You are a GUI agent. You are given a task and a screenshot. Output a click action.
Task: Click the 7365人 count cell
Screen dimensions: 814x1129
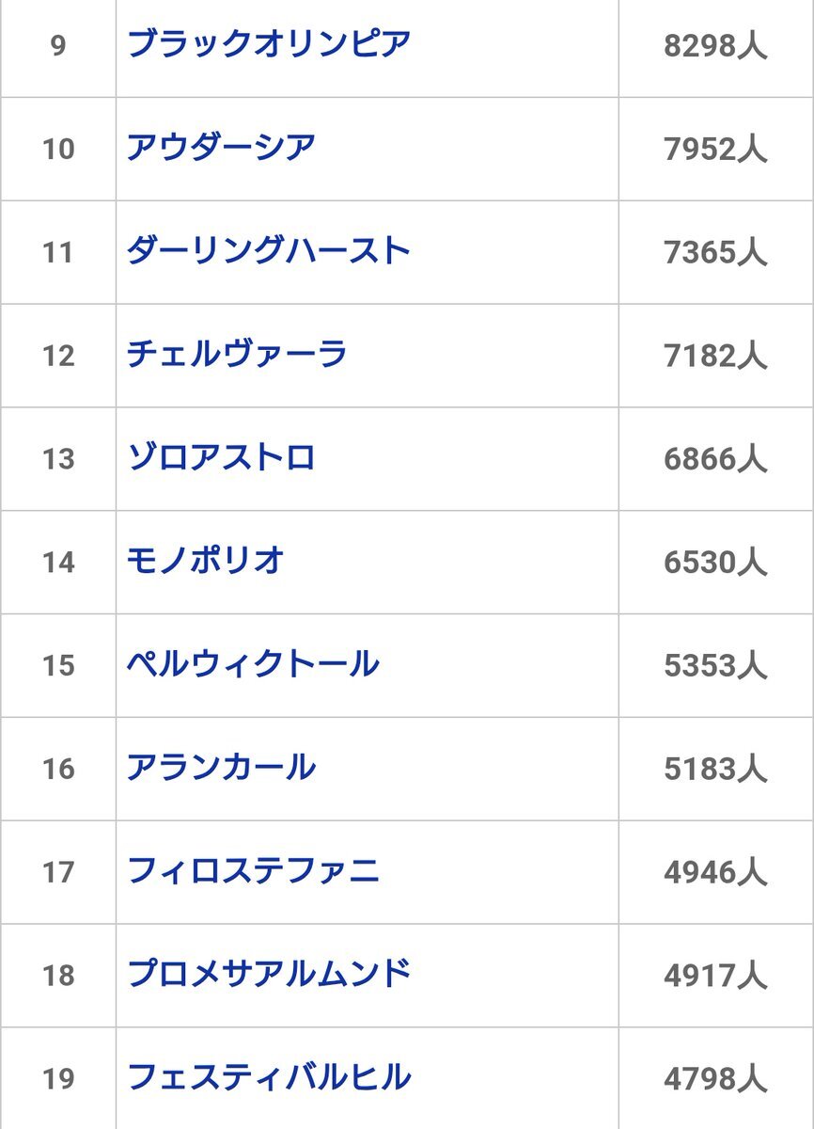point(715,252)
